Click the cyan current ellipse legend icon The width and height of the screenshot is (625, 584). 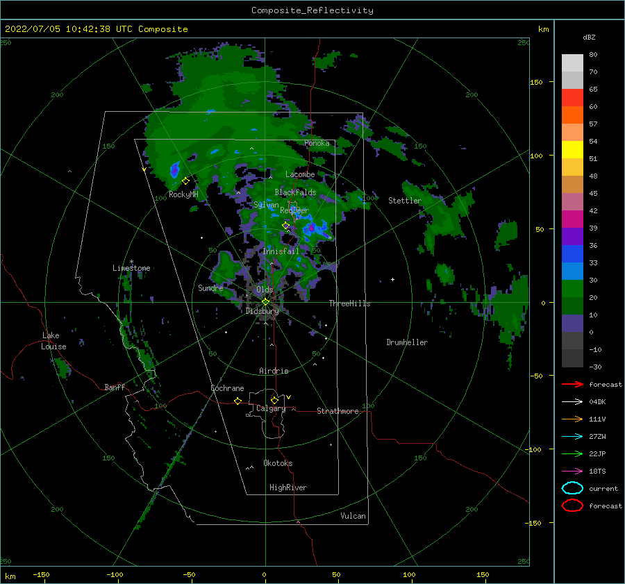point(572,488)
